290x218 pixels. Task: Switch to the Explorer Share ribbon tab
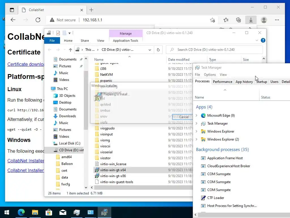[x=85, y=41]
